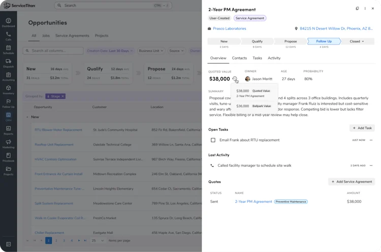The image size is (381, 252).
Task: Click the Add Task button
Action: click(362, 128)
